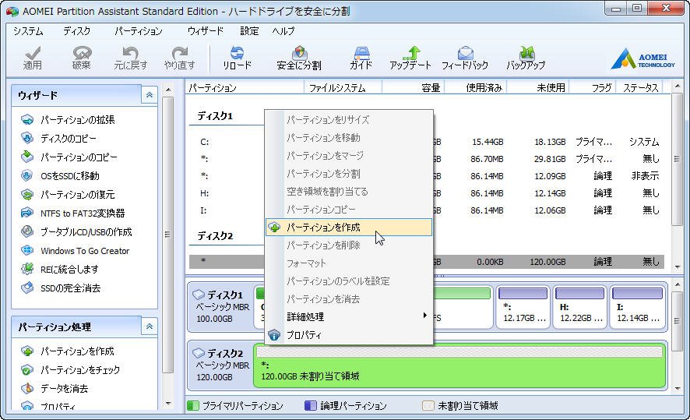Open Windows To Go Creator
690x420 pixels.
click(76, 250)
